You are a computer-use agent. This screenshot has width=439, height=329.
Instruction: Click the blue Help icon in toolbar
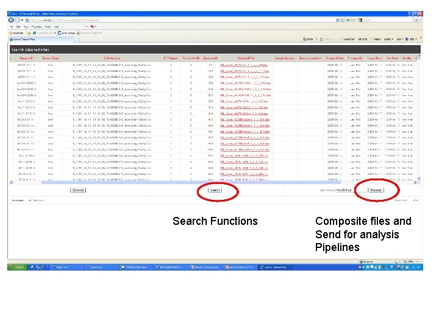click(x=407, y=39)
